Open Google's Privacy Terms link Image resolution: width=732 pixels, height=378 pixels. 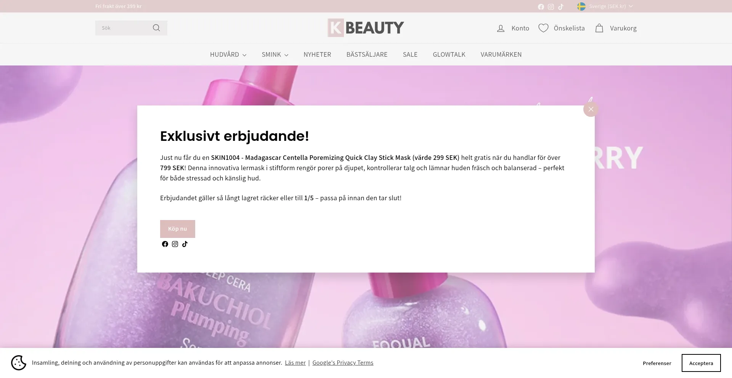343,363
